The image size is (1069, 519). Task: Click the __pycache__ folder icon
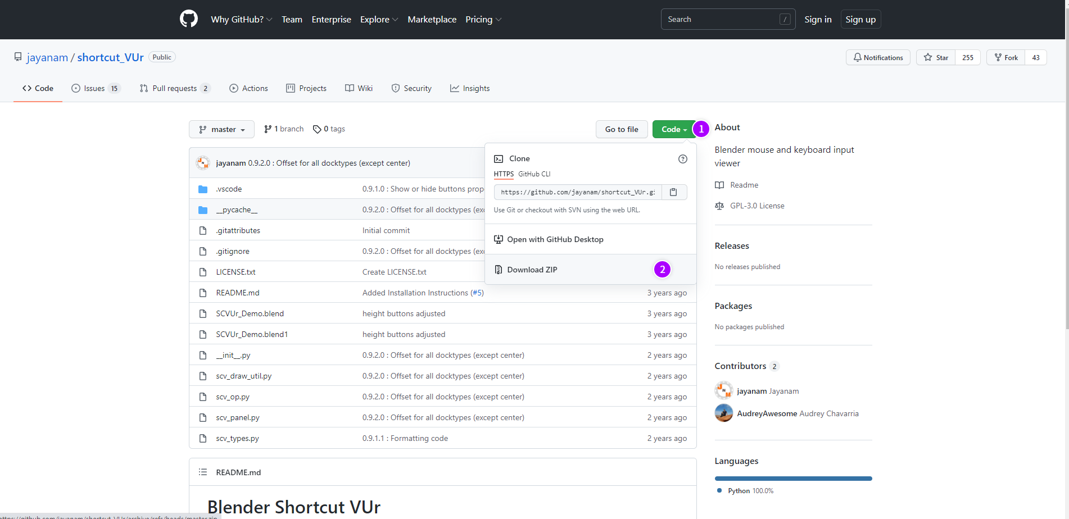203,210
